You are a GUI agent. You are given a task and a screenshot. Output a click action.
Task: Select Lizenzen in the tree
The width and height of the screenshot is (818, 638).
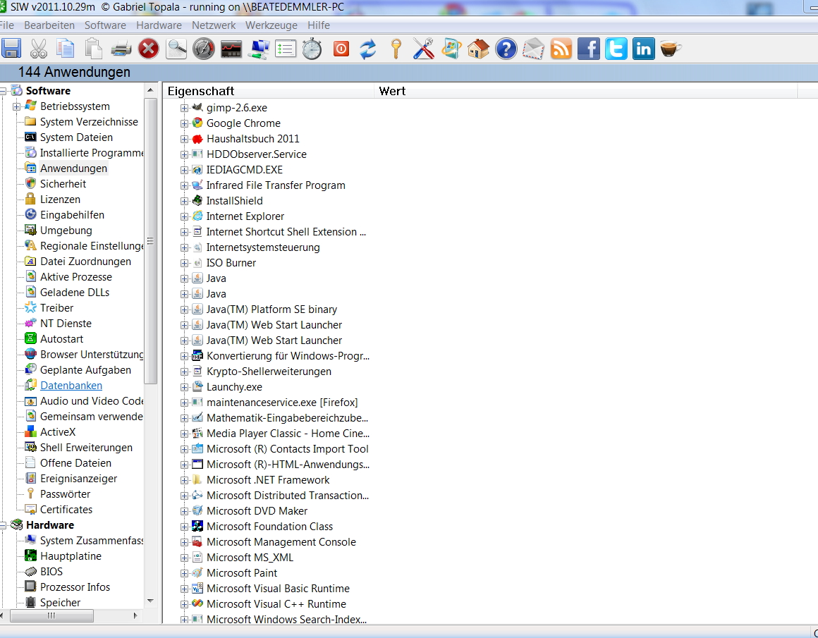[x=60, y=200]
